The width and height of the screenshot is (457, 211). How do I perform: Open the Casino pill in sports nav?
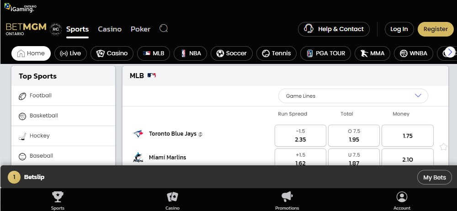coord(112,53)
